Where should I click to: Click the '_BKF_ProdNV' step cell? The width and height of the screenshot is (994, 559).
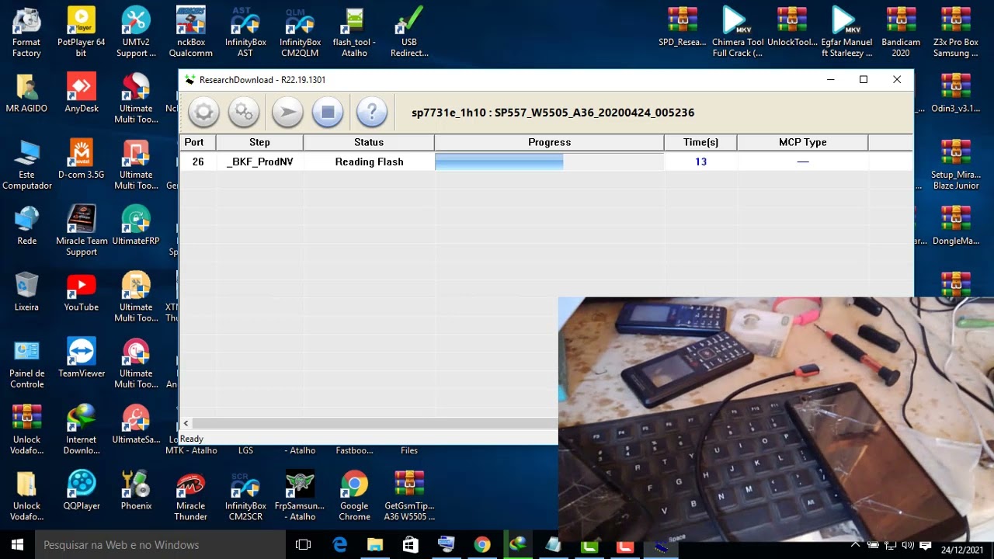[259, 161]
